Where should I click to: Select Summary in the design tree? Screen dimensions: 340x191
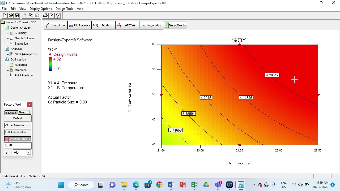click(x=21, y=33)
